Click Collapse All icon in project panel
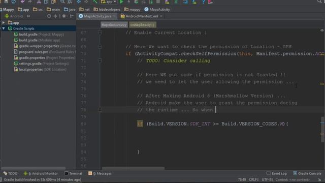 (55, 16)
